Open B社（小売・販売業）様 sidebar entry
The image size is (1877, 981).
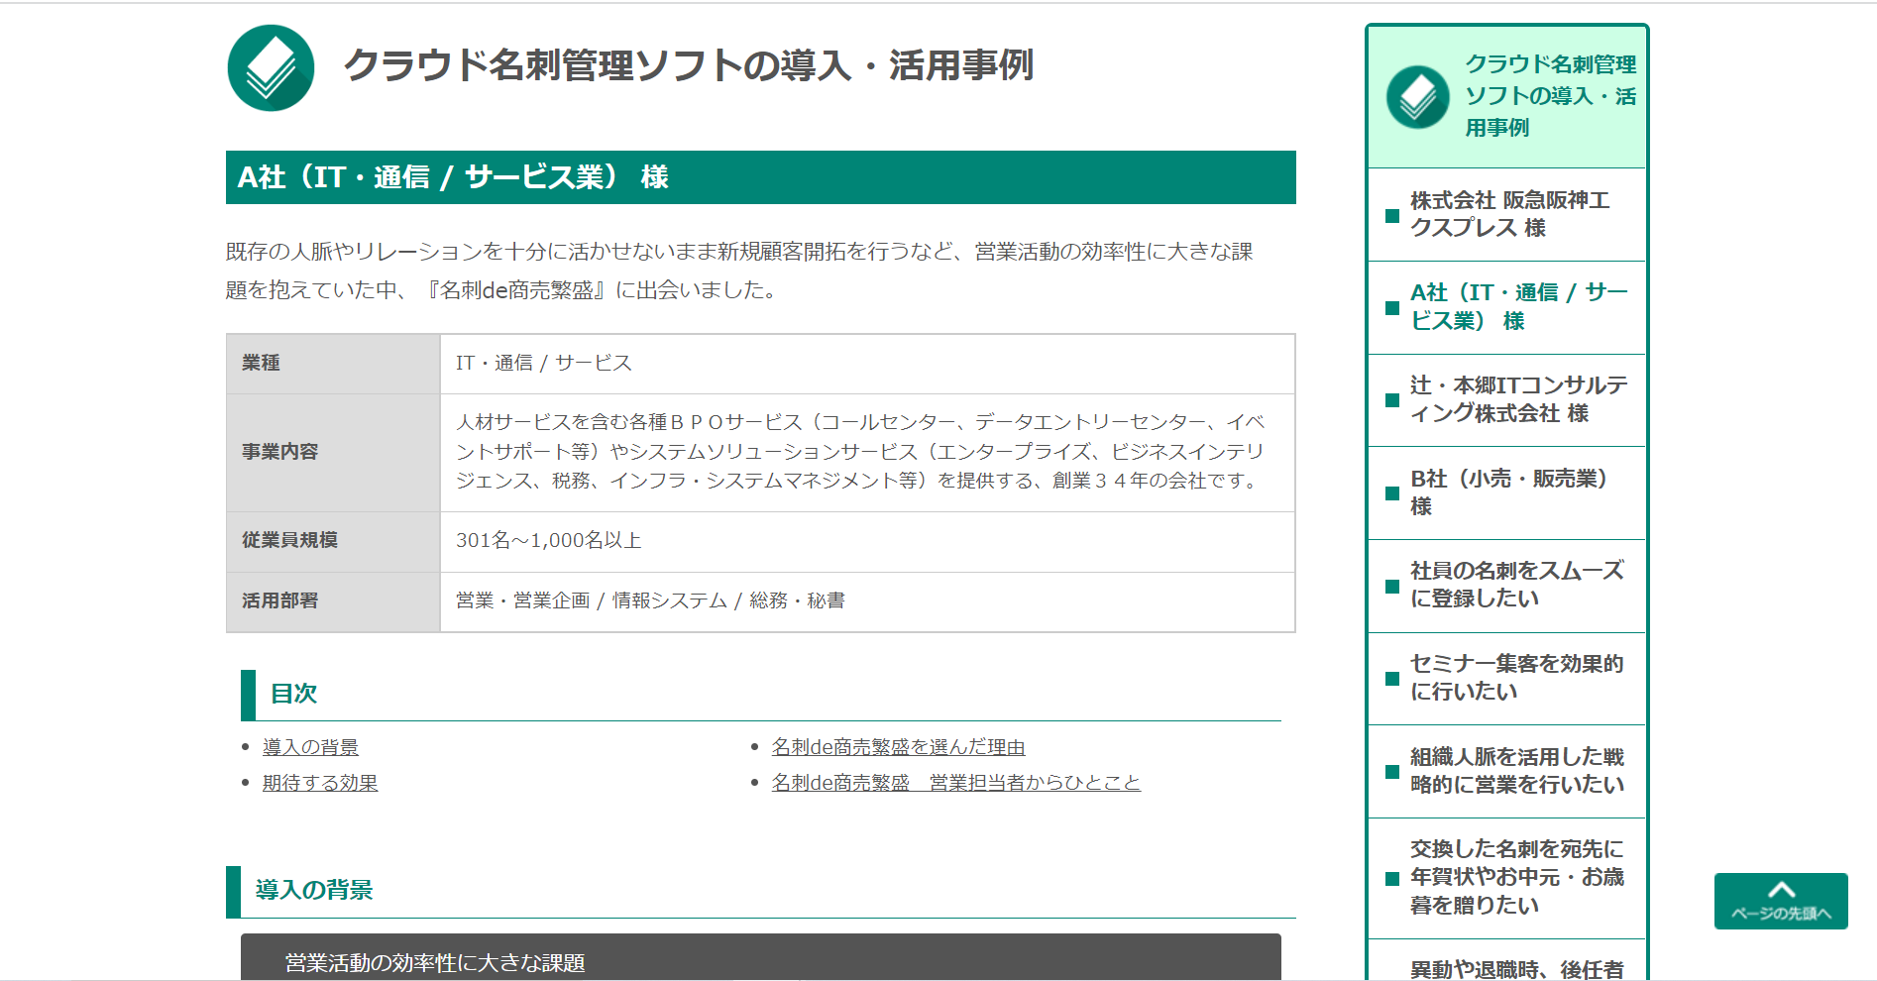1508,492
